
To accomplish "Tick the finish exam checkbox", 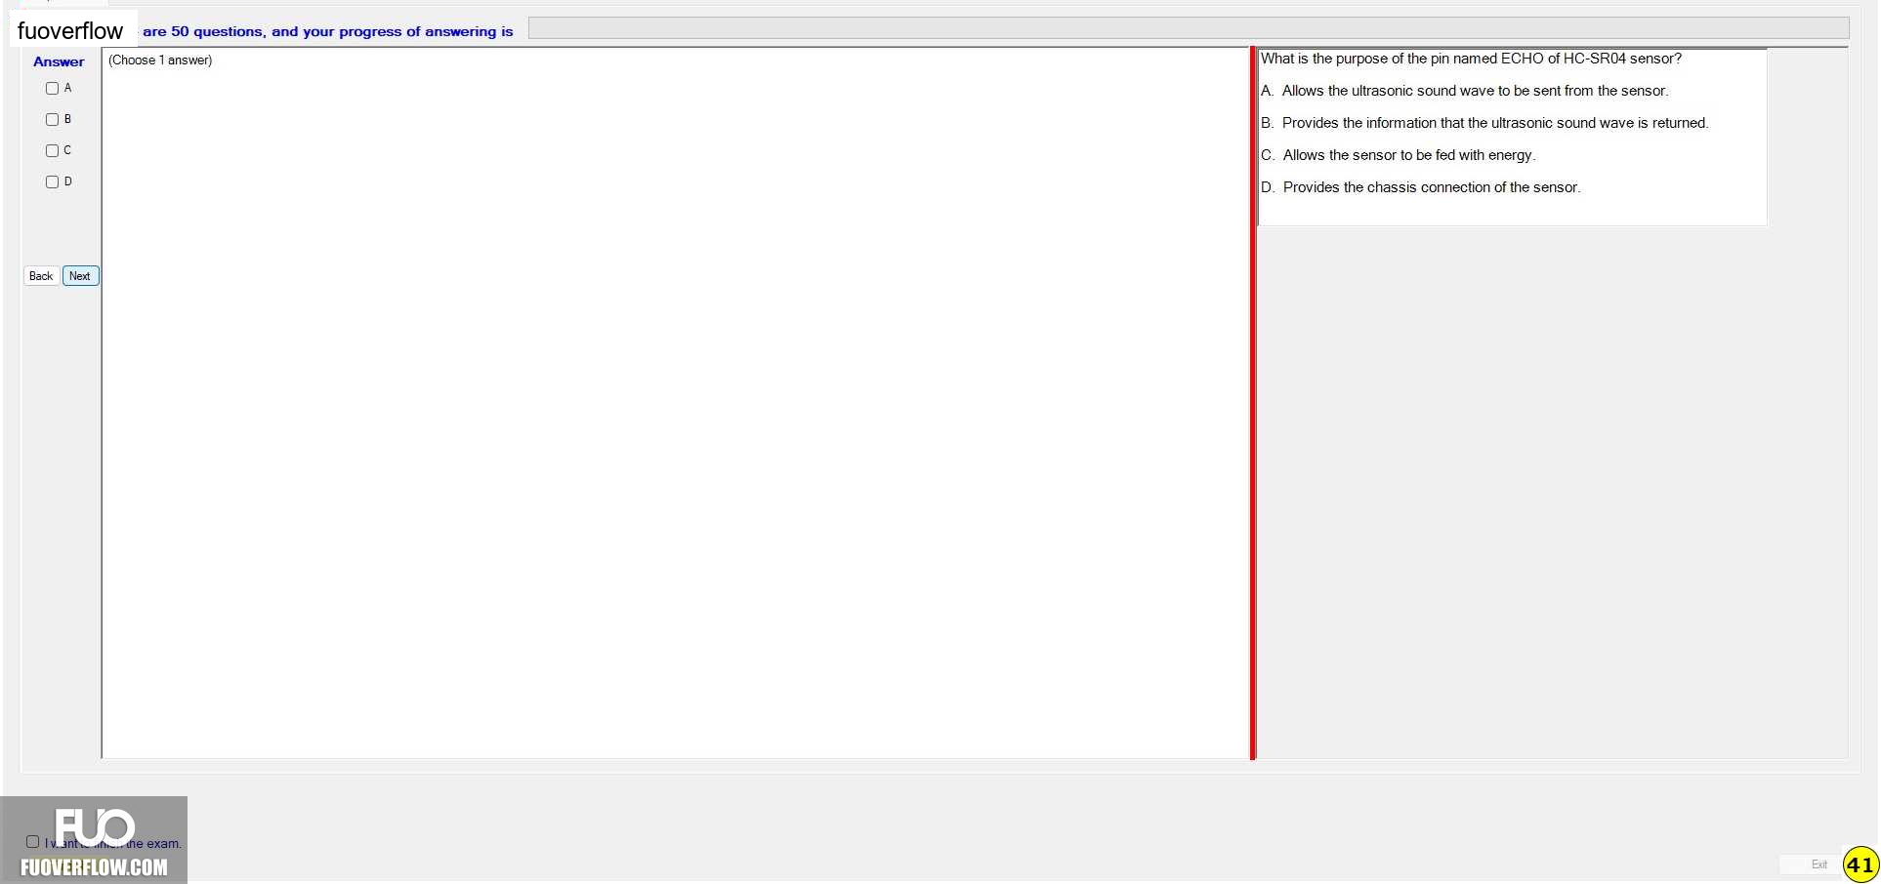I will click(x=32, y=842).
